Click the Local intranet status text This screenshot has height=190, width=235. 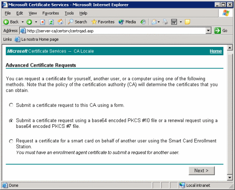pyautogui.click(x=198, y=185)
